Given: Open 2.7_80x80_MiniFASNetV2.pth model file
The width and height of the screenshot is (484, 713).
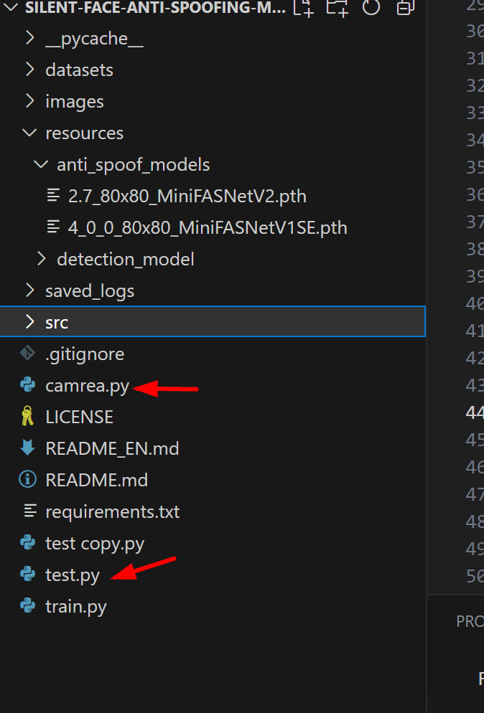Looking at the screenshot, I should [x=187, y=196].
